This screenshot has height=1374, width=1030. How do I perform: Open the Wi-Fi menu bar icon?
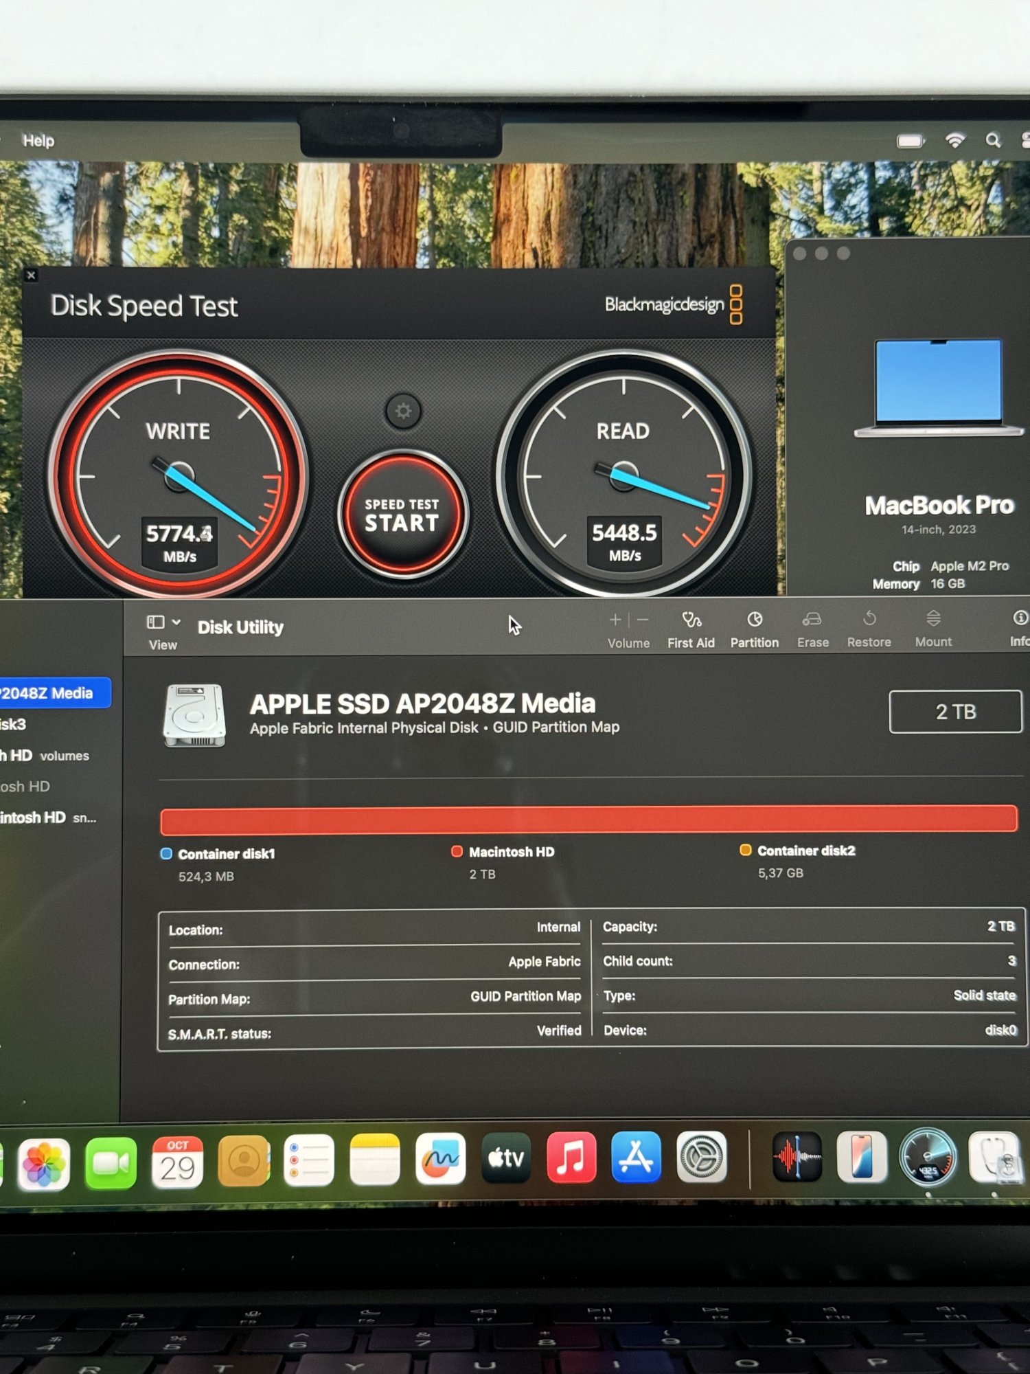[955, 141]
